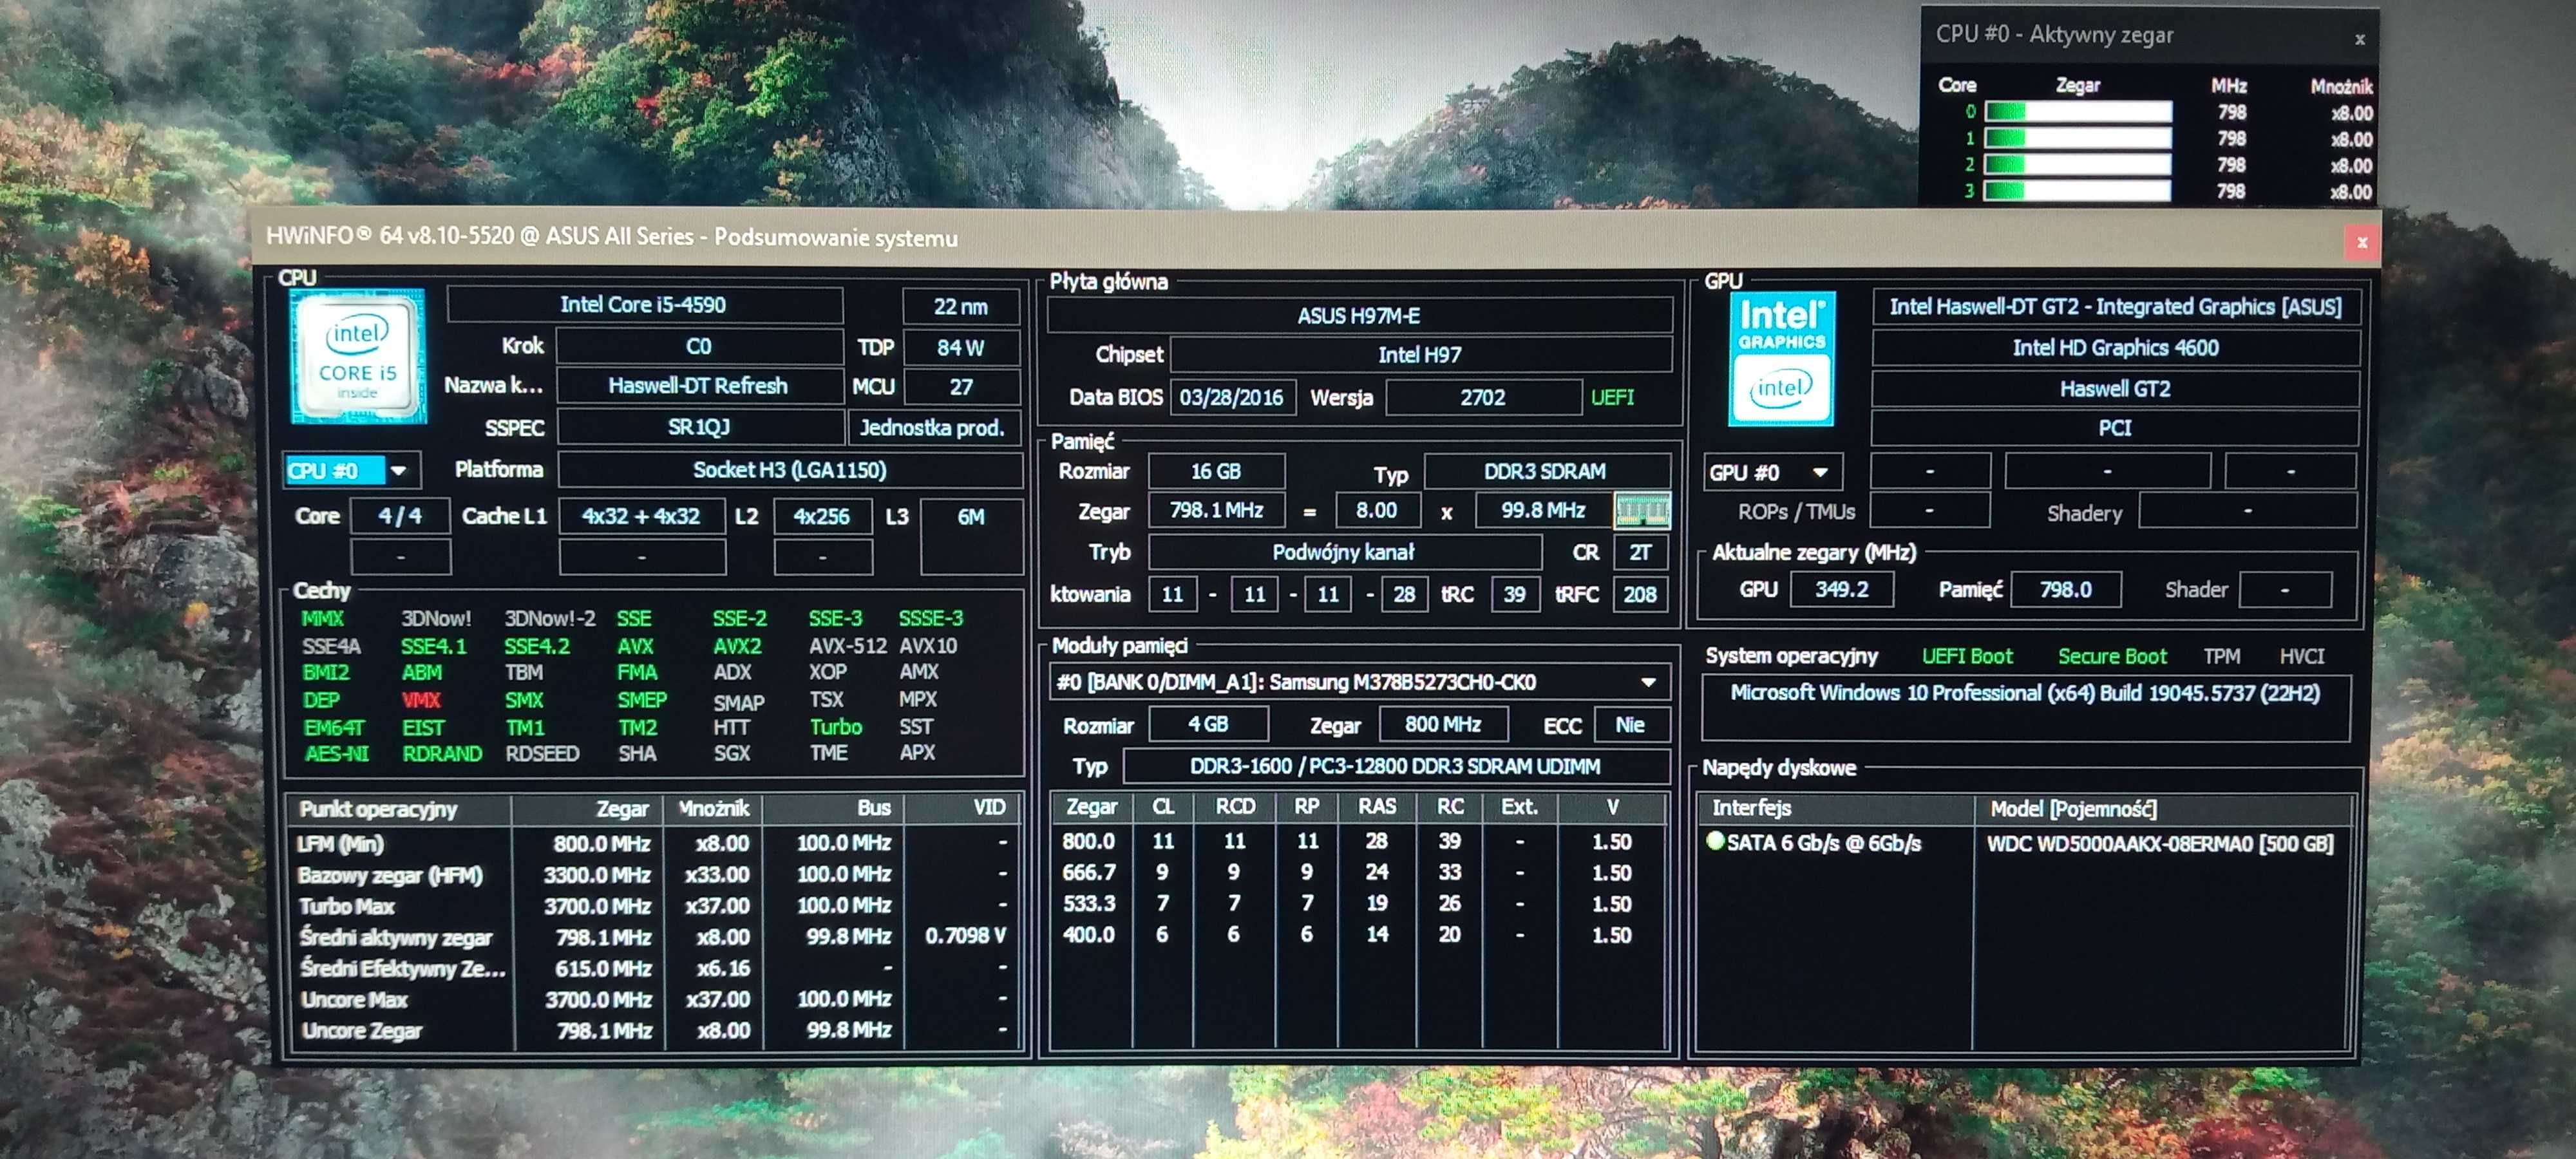This screenshot has width=2576, height=1159.
Task: Click the red VMX feature flag
Action: [x=422, y=700]
